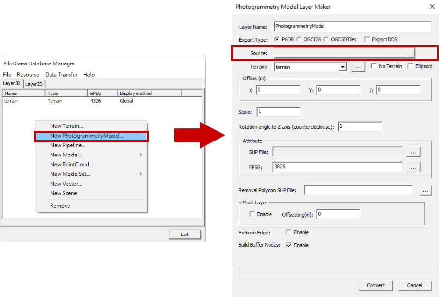The image size is (439, 297).
Task: Browse for a Removal Polygon SHP File
Action: (x=426, y=190)
